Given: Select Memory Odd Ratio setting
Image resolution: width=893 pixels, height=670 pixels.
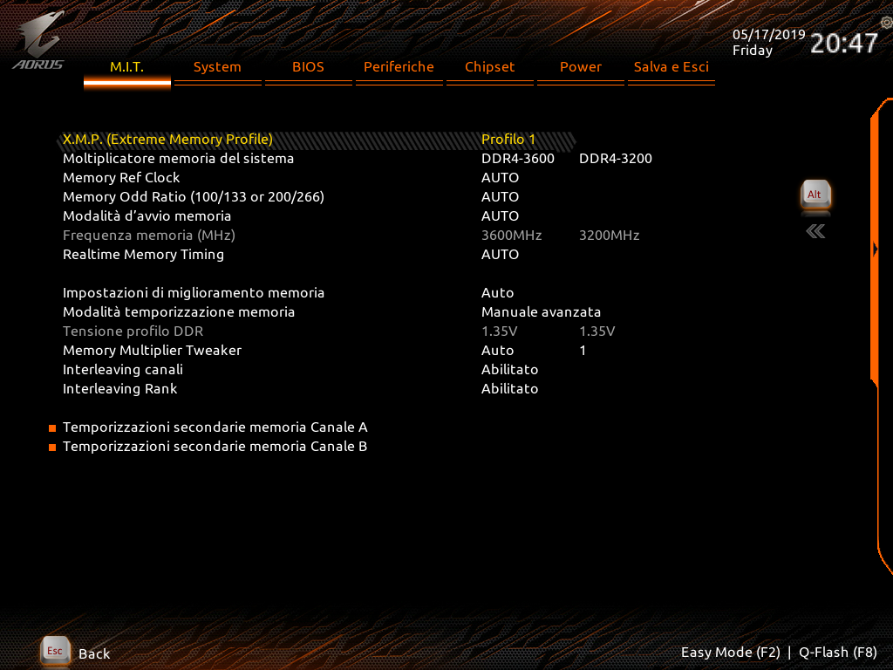Looking at the screenshot, I should (x=193, y=197).
